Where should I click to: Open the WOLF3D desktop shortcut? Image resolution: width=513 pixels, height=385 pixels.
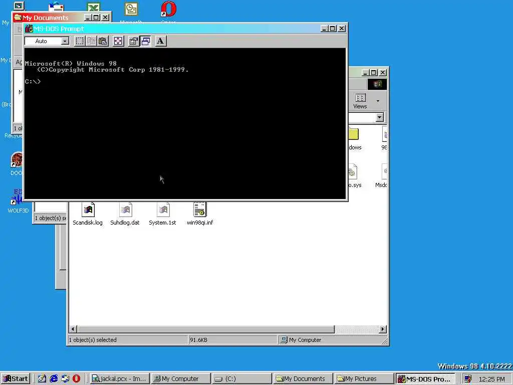coord(18,201)
